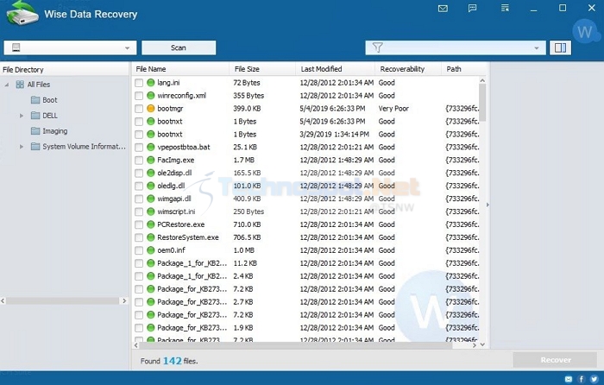Viewport: 604px width, 385px height.
Task: Select vpepostbtoa.bat checkbox
Action: (139, 148)
